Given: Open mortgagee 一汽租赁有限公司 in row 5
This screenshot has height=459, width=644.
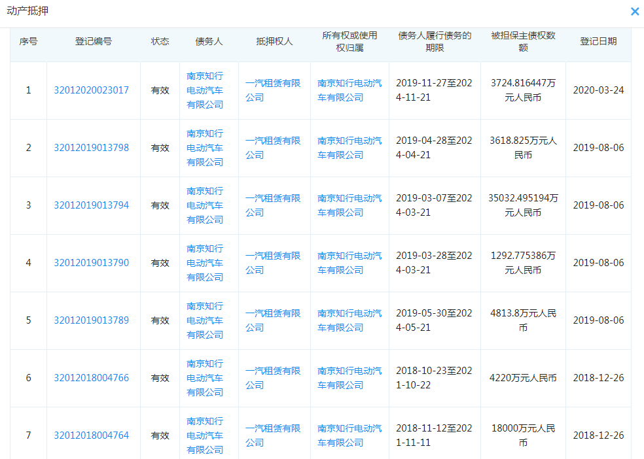Looking at the screenshot, I should [273, 320].
